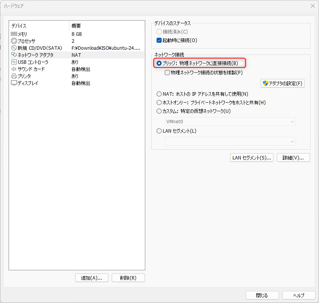Click the processor (プロセッサ) chip icon
Screen dimensions: 319x303
[x=14, y=41]
